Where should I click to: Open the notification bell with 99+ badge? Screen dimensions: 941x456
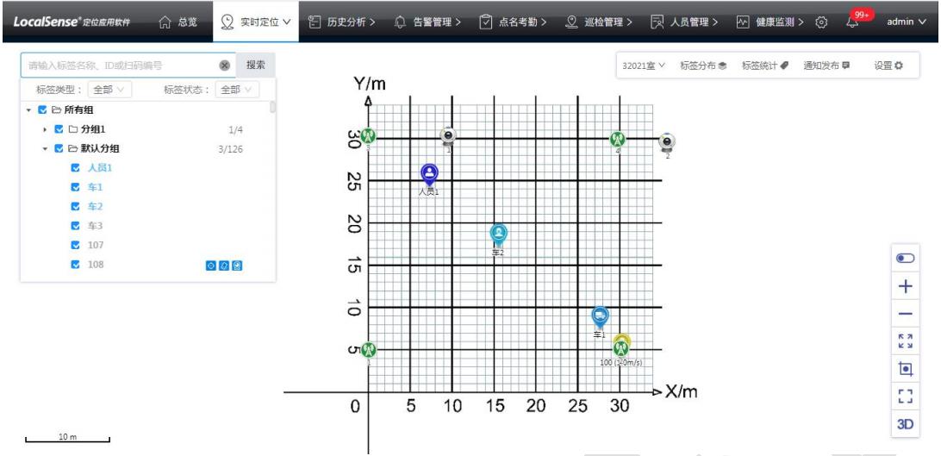coord(855,21)
